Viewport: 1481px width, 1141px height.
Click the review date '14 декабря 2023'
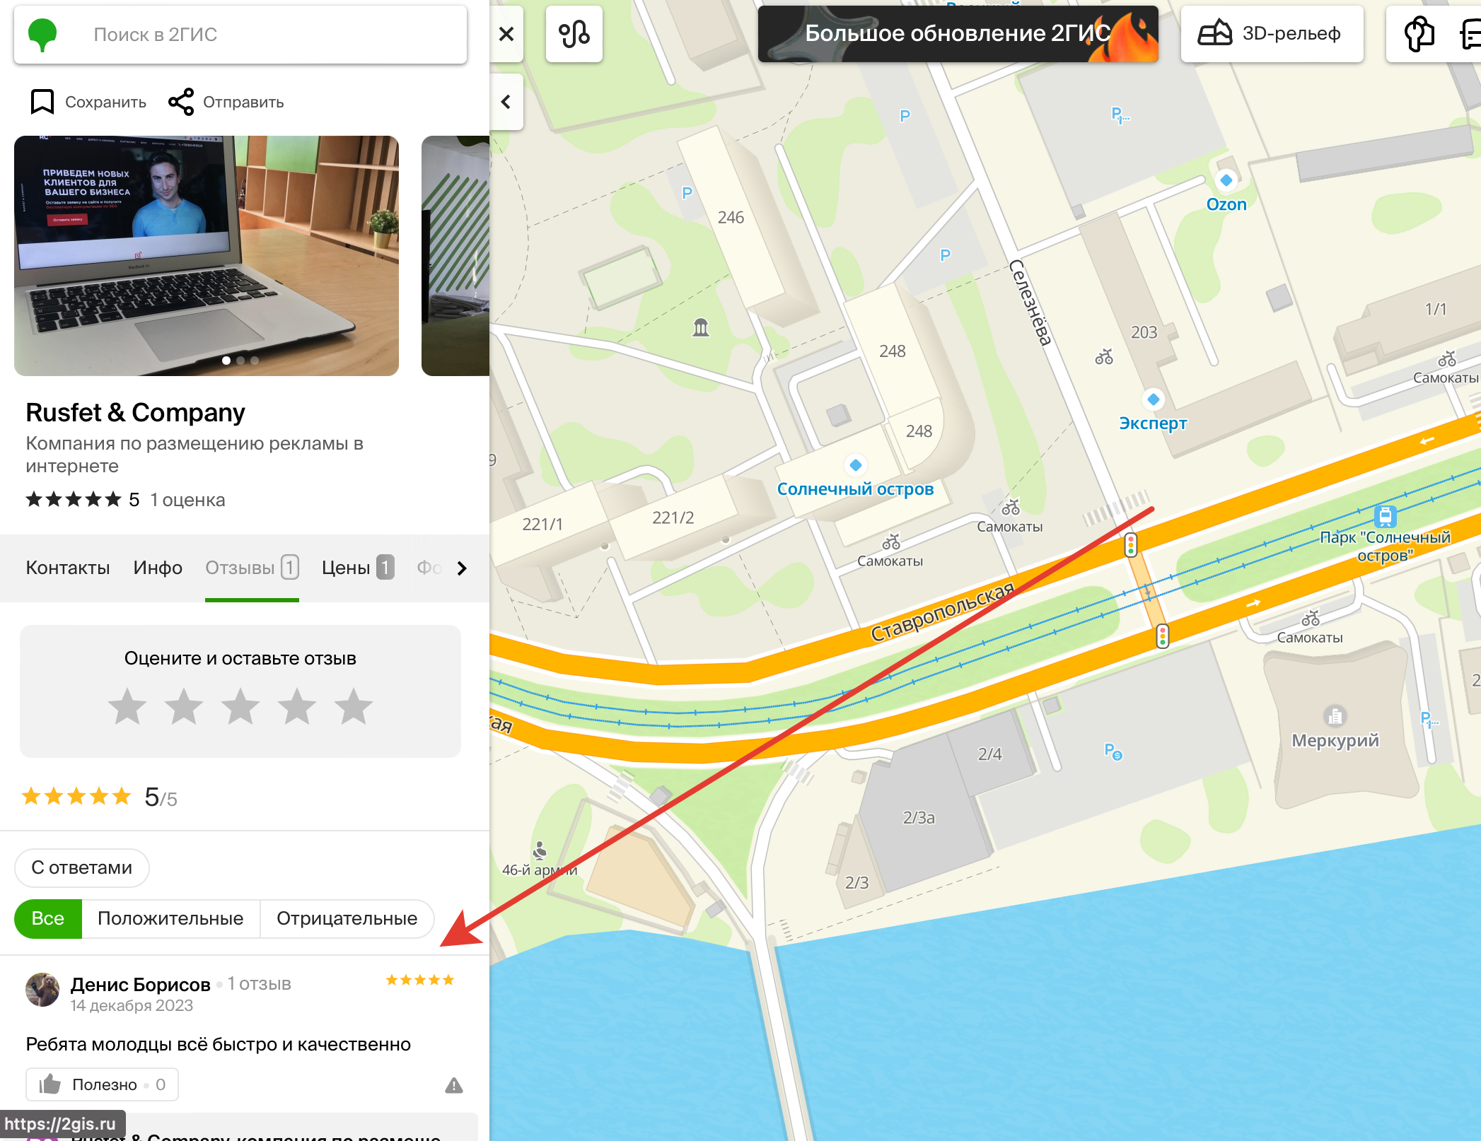point(132,1005)
